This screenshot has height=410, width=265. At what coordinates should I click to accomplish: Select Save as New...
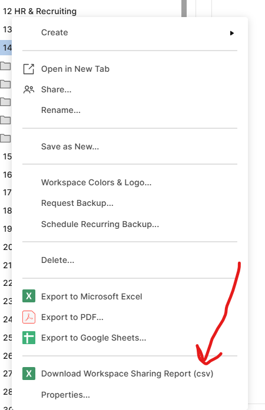coord(70,146)
